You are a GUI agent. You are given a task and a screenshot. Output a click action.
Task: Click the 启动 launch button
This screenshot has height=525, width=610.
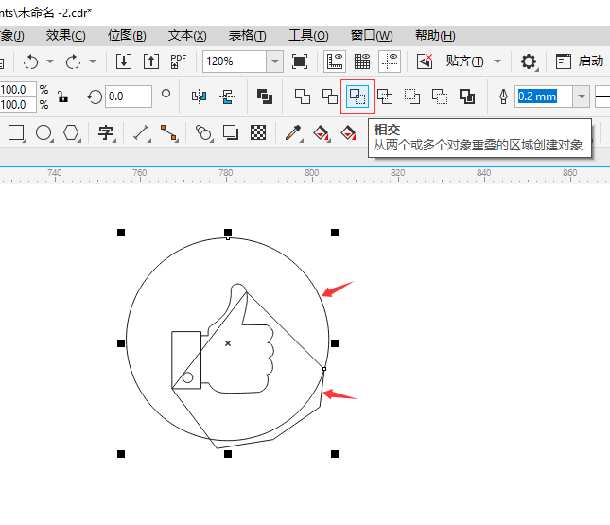[580, 61]
